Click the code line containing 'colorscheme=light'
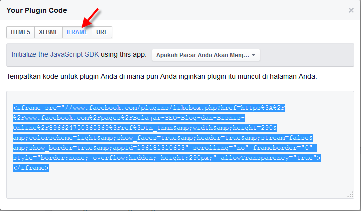Screen dimensions: 361x211 [163, 138]
